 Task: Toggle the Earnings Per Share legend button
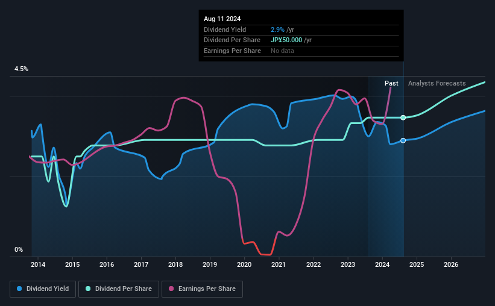point(203,289)
